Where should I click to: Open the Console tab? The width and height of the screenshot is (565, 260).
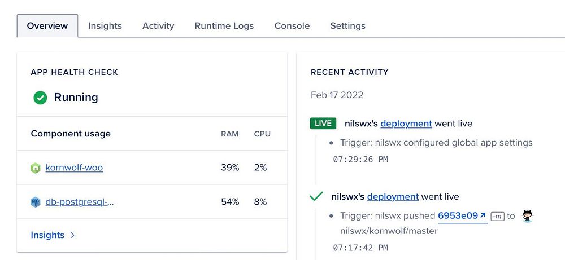click(292, 26)
